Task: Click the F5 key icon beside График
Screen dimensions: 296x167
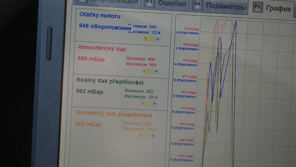Action: 257,7
